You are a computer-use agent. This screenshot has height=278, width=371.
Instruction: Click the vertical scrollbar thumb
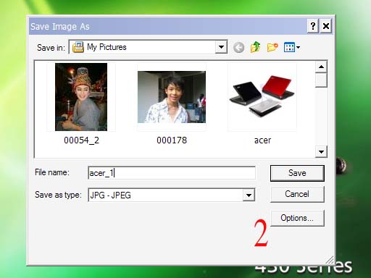click(321, 80)
